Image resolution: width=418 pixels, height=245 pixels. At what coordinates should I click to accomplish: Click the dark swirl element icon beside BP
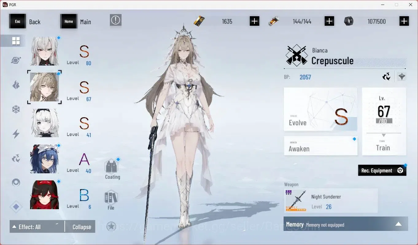coord(387,76)
